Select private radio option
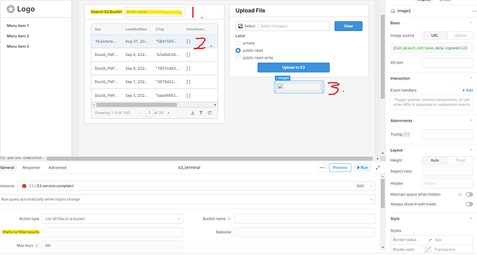This screenshot has width=477, height=255. 238,43
